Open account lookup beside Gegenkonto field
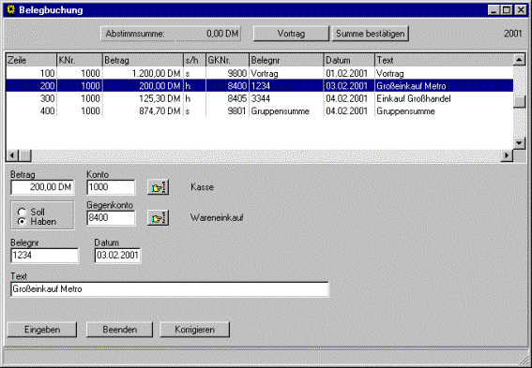The height and width of the screenshot is (368, 532). [159, 218]
